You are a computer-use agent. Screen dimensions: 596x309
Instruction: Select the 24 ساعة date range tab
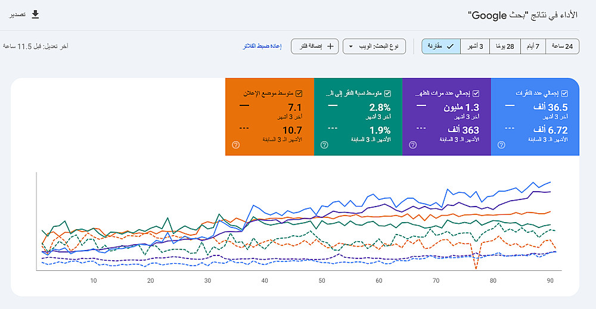[563, 46]
